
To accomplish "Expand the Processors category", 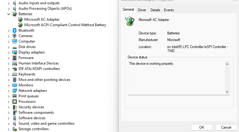I will click(x=9, y=102).
